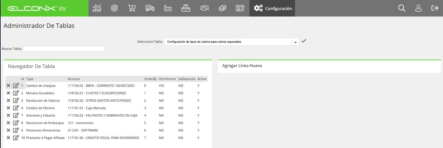Image resolution: width=443 pixels, height=148 pixels.
Task: Select the 121 - Inversiones account cell
Action: pos(80,123)
